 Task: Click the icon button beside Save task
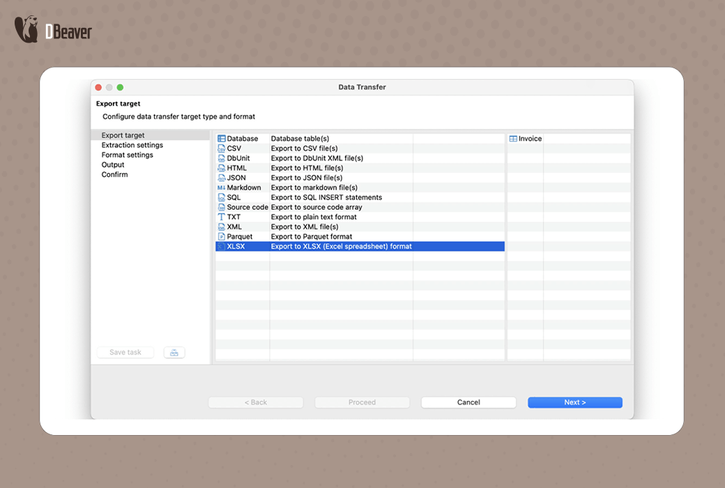pyautogui.click(x=174, y=353)
